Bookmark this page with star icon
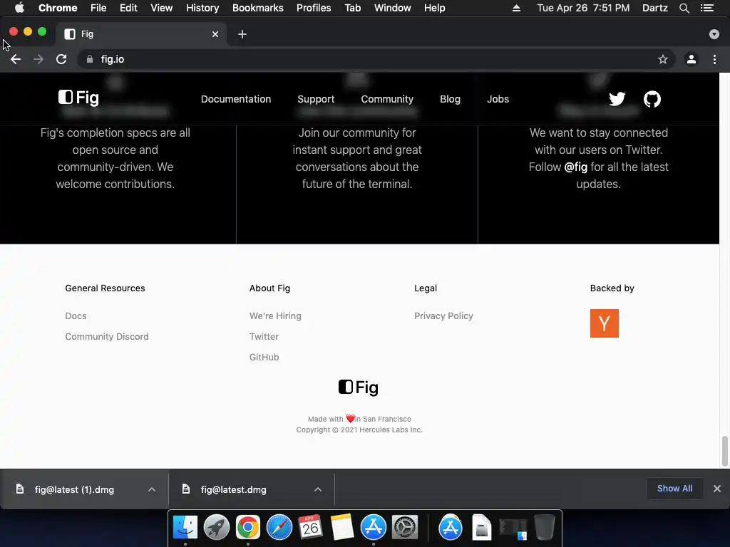Screen dimensions: 730x547 [662, 59]
